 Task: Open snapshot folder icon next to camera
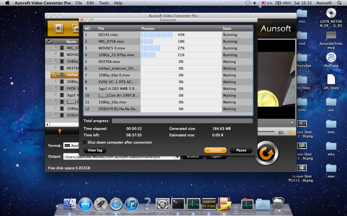(x=291, y=133)
